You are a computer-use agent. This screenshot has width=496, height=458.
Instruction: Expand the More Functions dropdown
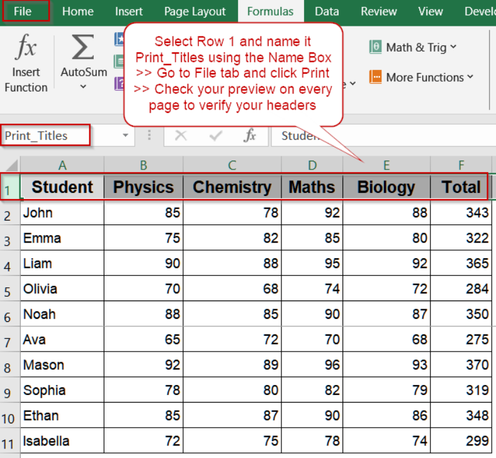[470, 77]
